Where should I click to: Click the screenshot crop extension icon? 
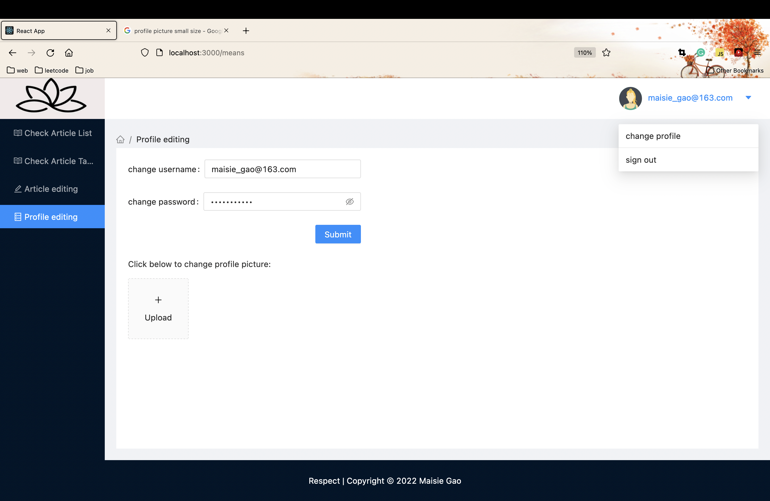click(x=682, y=52)
